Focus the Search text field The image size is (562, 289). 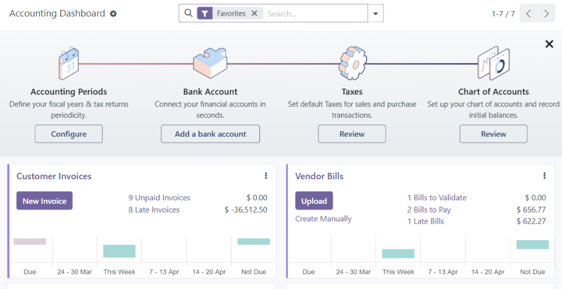(x=315, y=13)
